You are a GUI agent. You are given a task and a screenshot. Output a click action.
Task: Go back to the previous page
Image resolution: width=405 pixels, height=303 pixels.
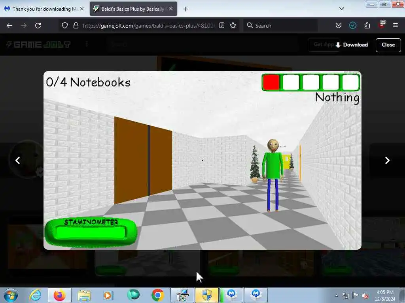coord(9,26)
